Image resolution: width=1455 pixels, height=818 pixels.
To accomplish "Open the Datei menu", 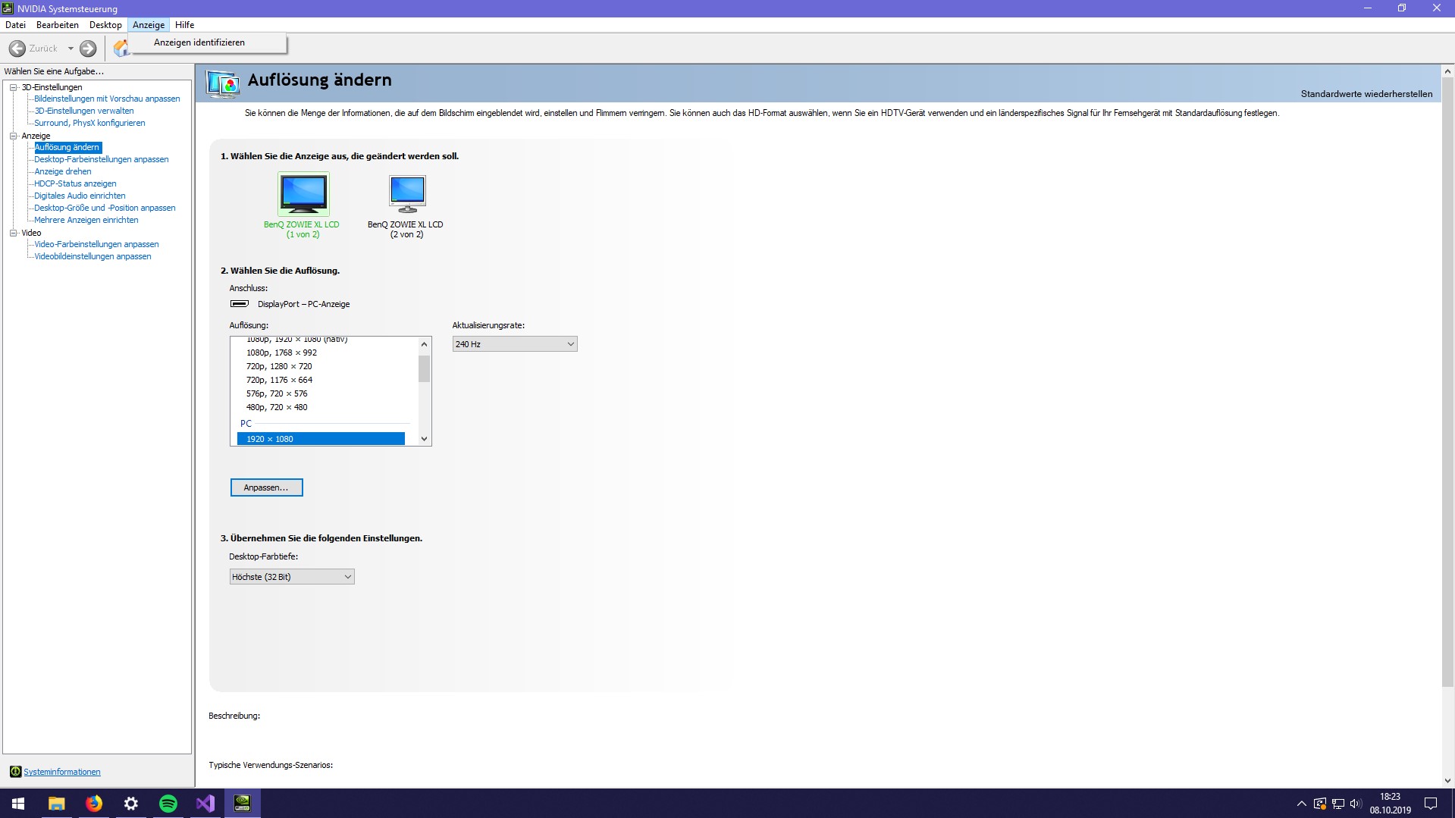I will (x=15, y=25).
